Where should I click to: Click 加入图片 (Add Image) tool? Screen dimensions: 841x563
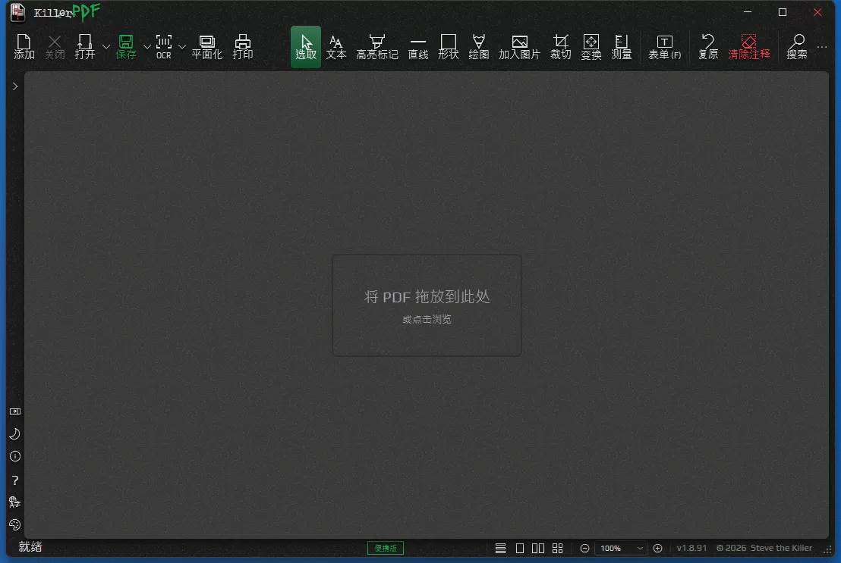519,47
